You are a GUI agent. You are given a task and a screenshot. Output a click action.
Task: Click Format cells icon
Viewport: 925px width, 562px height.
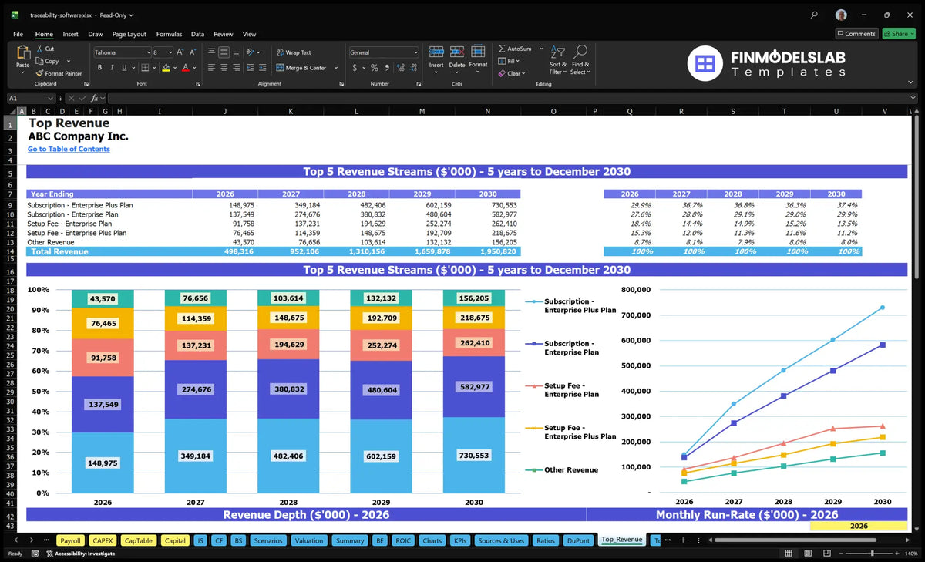478,52
